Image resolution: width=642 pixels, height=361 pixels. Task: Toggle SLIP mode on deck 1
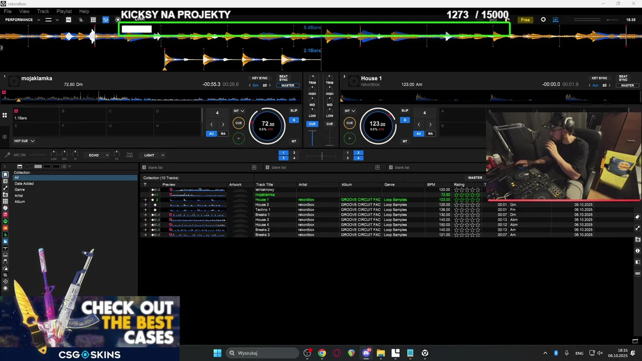point(294,110)
